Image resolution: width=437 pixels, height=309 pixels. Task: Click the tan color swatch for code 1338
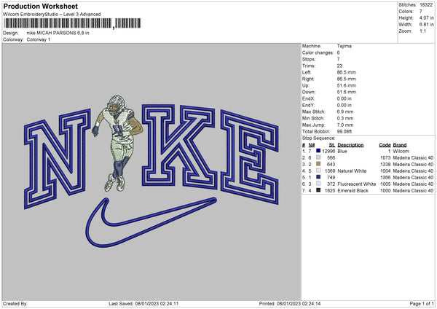coord(318,164)
